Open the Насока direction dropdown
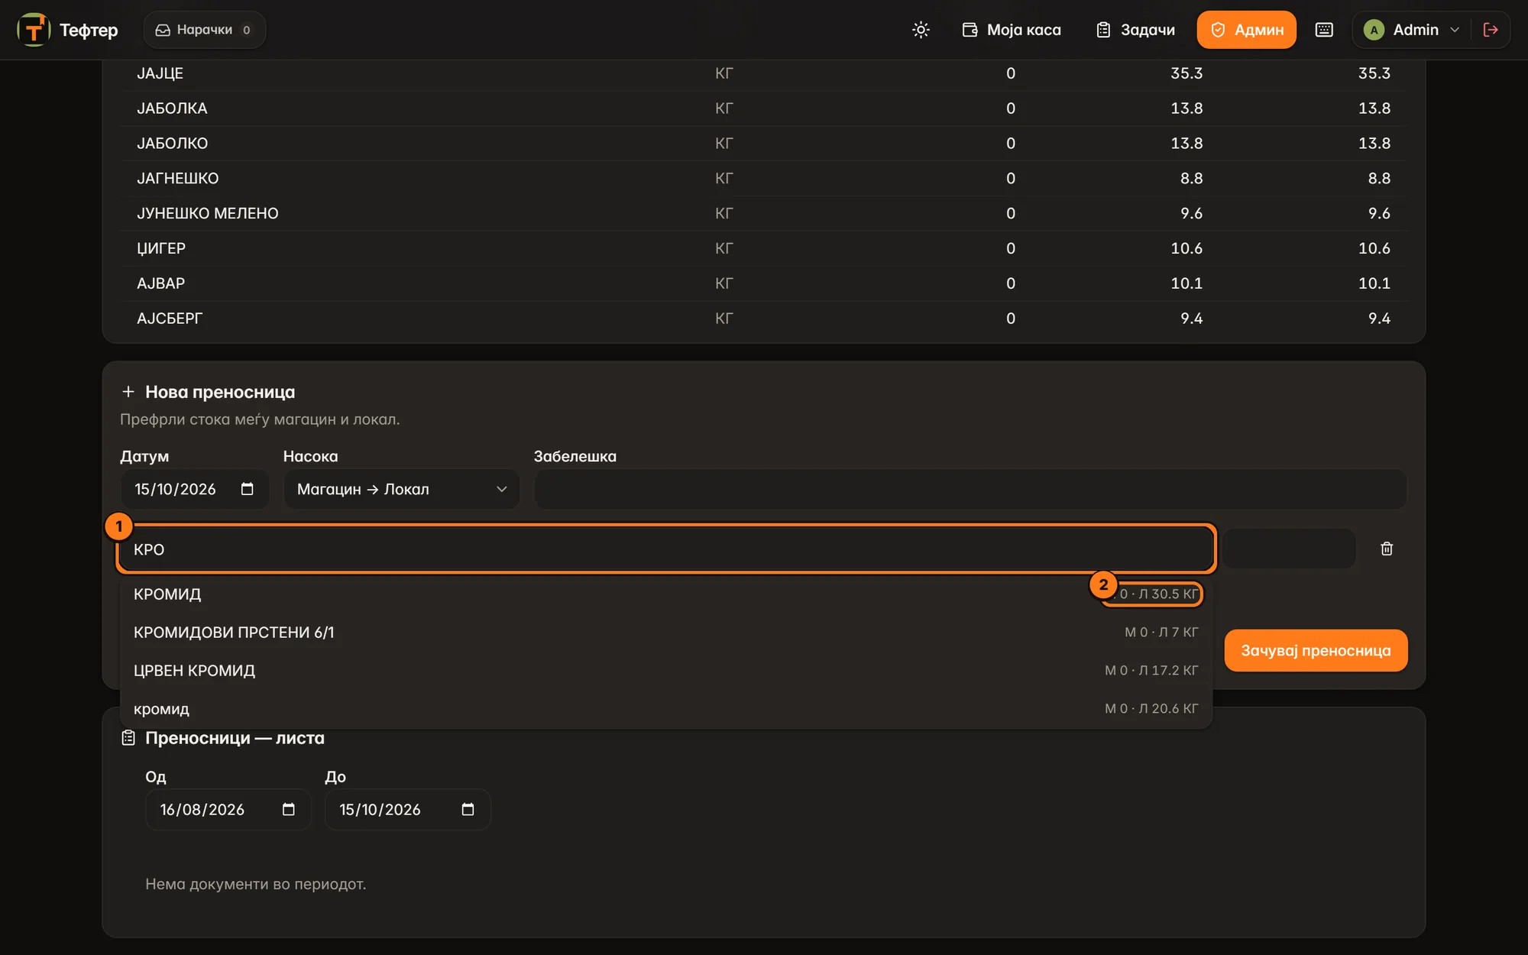The width and height of the screenshot is (1528, 955). [402, 489]
